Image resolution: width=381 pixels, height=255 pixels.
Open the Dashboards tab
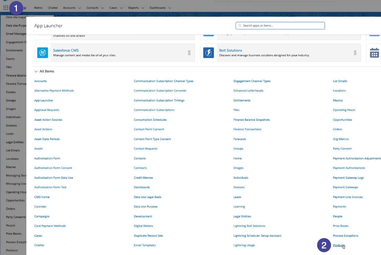tap(158, 8)
